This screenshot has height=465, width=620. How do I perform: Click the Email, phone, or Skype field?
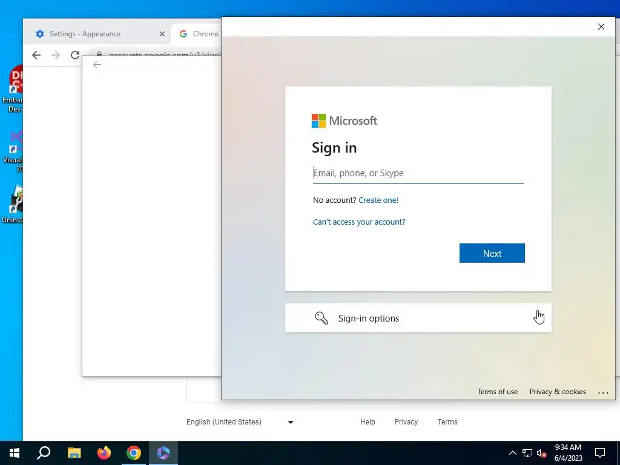point(418,173)
